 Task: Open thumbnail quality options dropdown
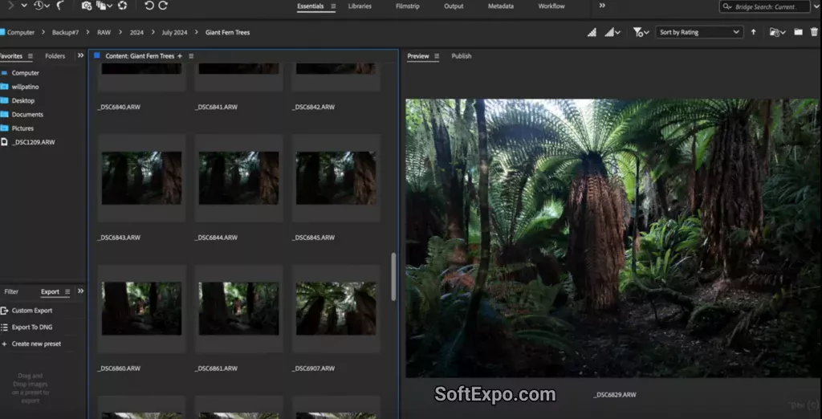(x=612, y=33)
